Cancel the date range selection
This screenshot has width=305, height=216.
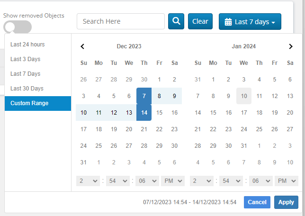257,202
